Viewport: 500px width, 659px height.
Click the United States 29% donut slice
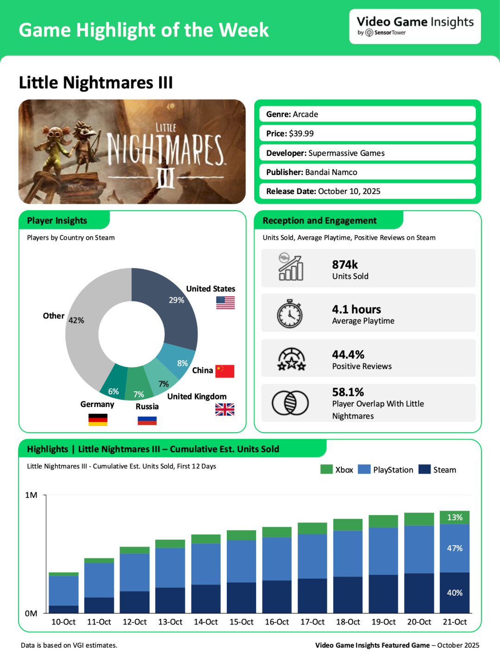[171, 306]
